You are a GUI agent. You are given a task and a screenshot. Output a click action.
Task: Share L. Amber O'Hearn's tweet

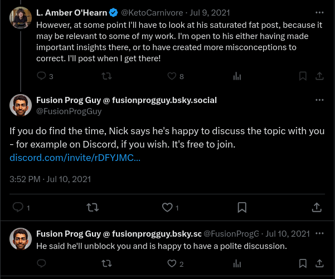coord(319,76)
